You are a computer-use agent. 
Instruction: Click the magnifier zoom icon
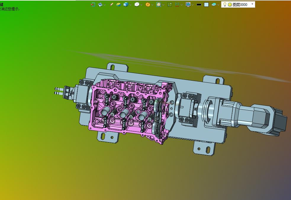point(159,5)
